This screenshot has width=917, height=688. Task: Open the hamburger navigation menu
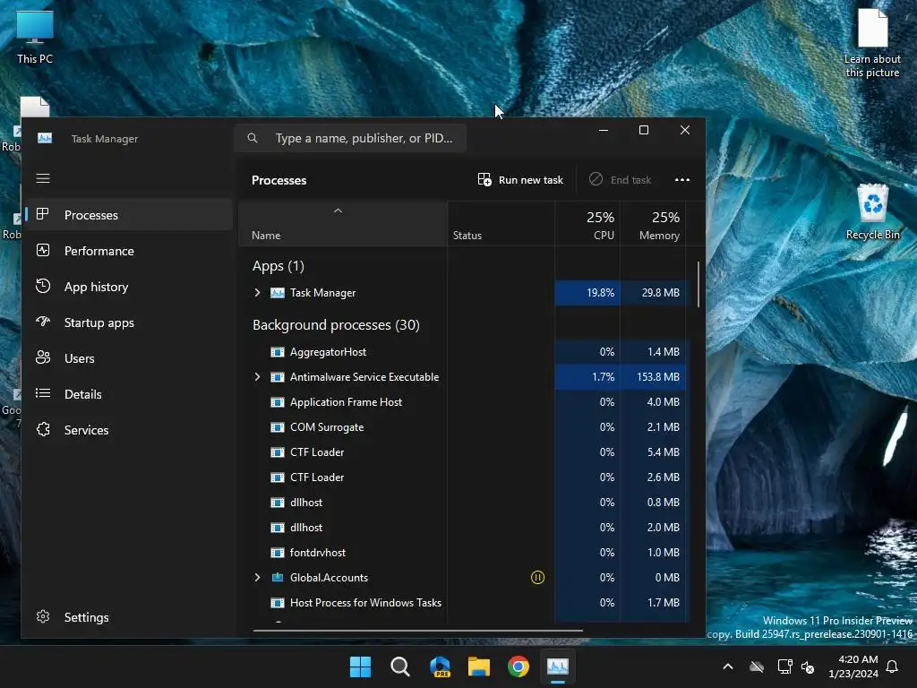point(43,178)
